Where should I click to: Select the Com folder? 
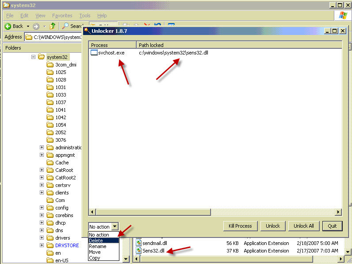[x=60, y=200]
